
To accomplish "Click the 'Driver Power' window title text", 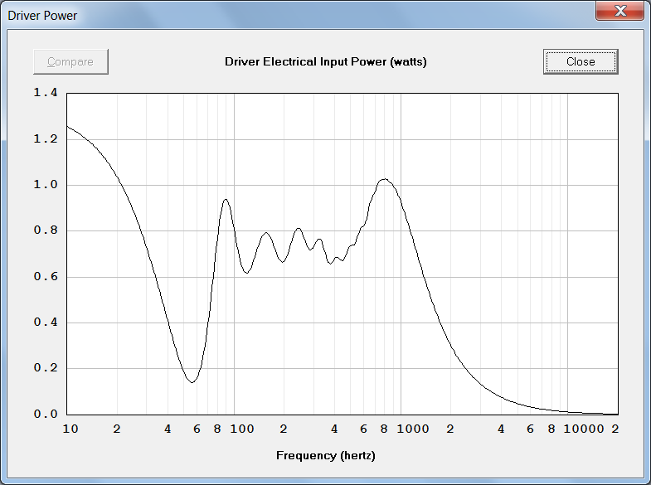I will click(x=42, y=16).
